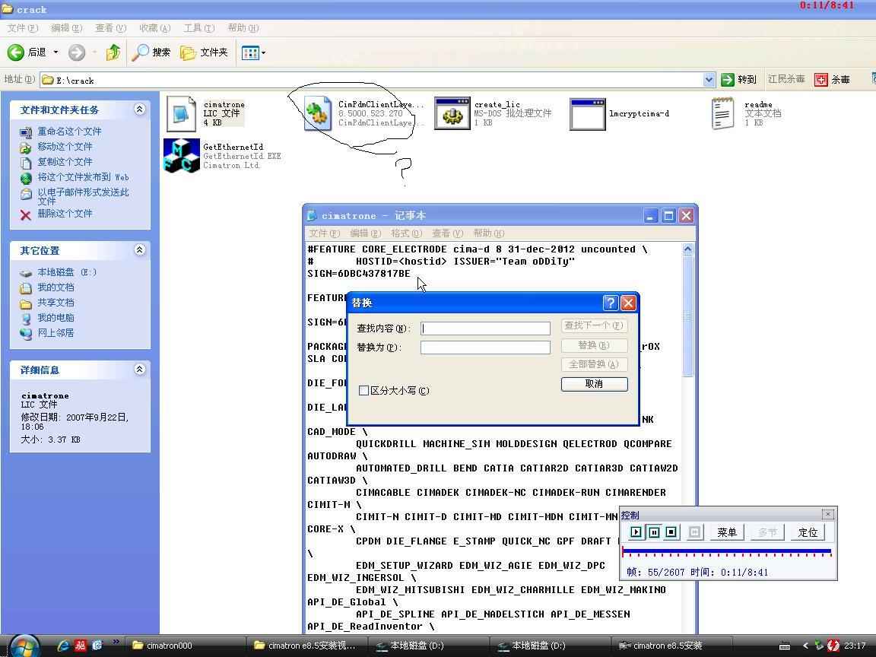Click the playback progress slider bar
The width and height of the screenshot is (876, 657).
[x=727, y=552]
